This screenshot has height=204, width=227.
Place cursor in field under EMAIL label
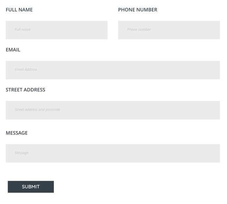pos(113,70)
